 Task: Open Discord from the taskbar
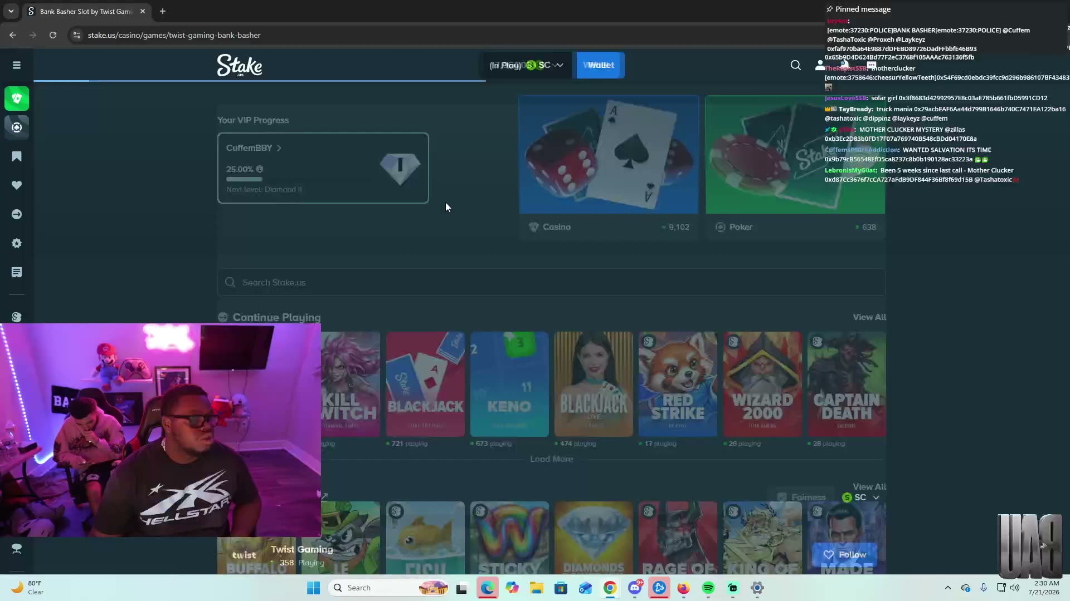click(x=635, y=588)
